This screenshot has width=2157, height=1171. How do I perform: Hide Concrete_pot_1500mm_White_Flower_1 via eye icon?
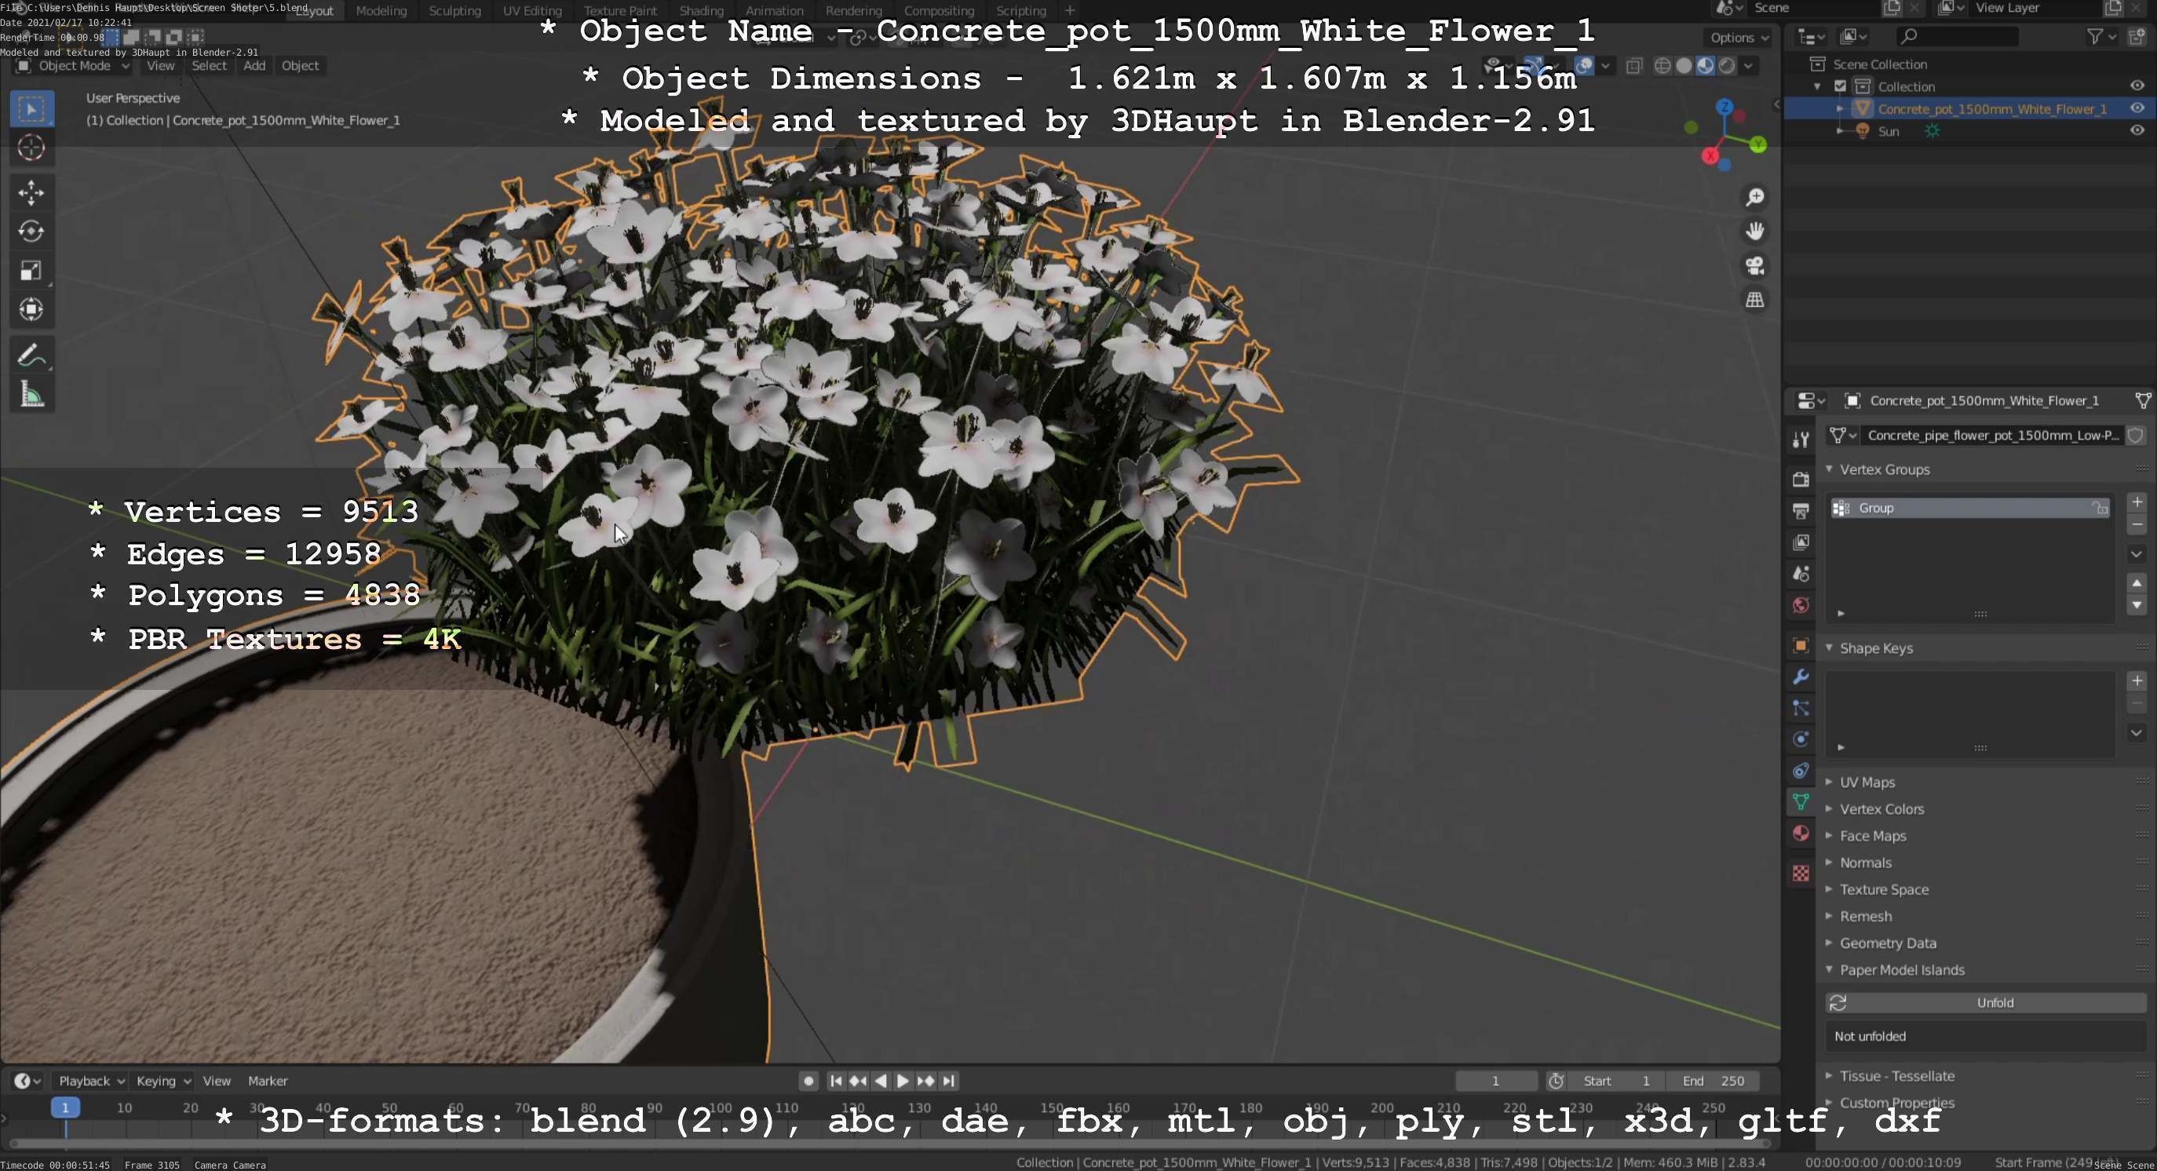(2137, 108)
